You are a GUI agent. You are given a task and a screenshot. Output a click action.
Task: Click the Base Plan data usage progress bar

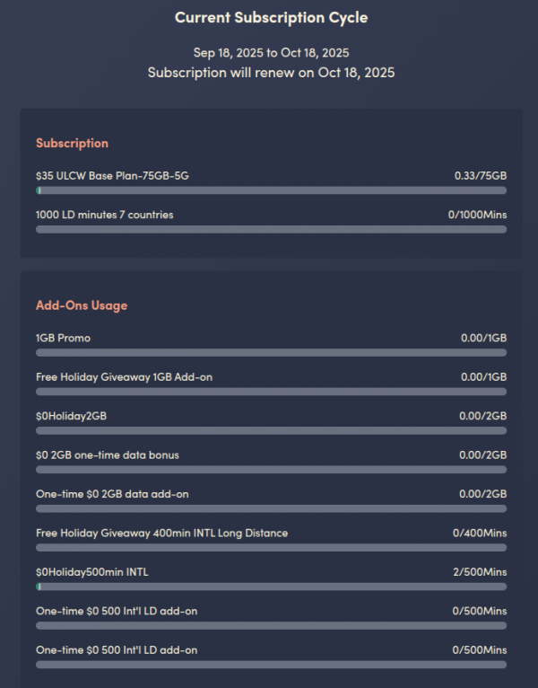271,190
